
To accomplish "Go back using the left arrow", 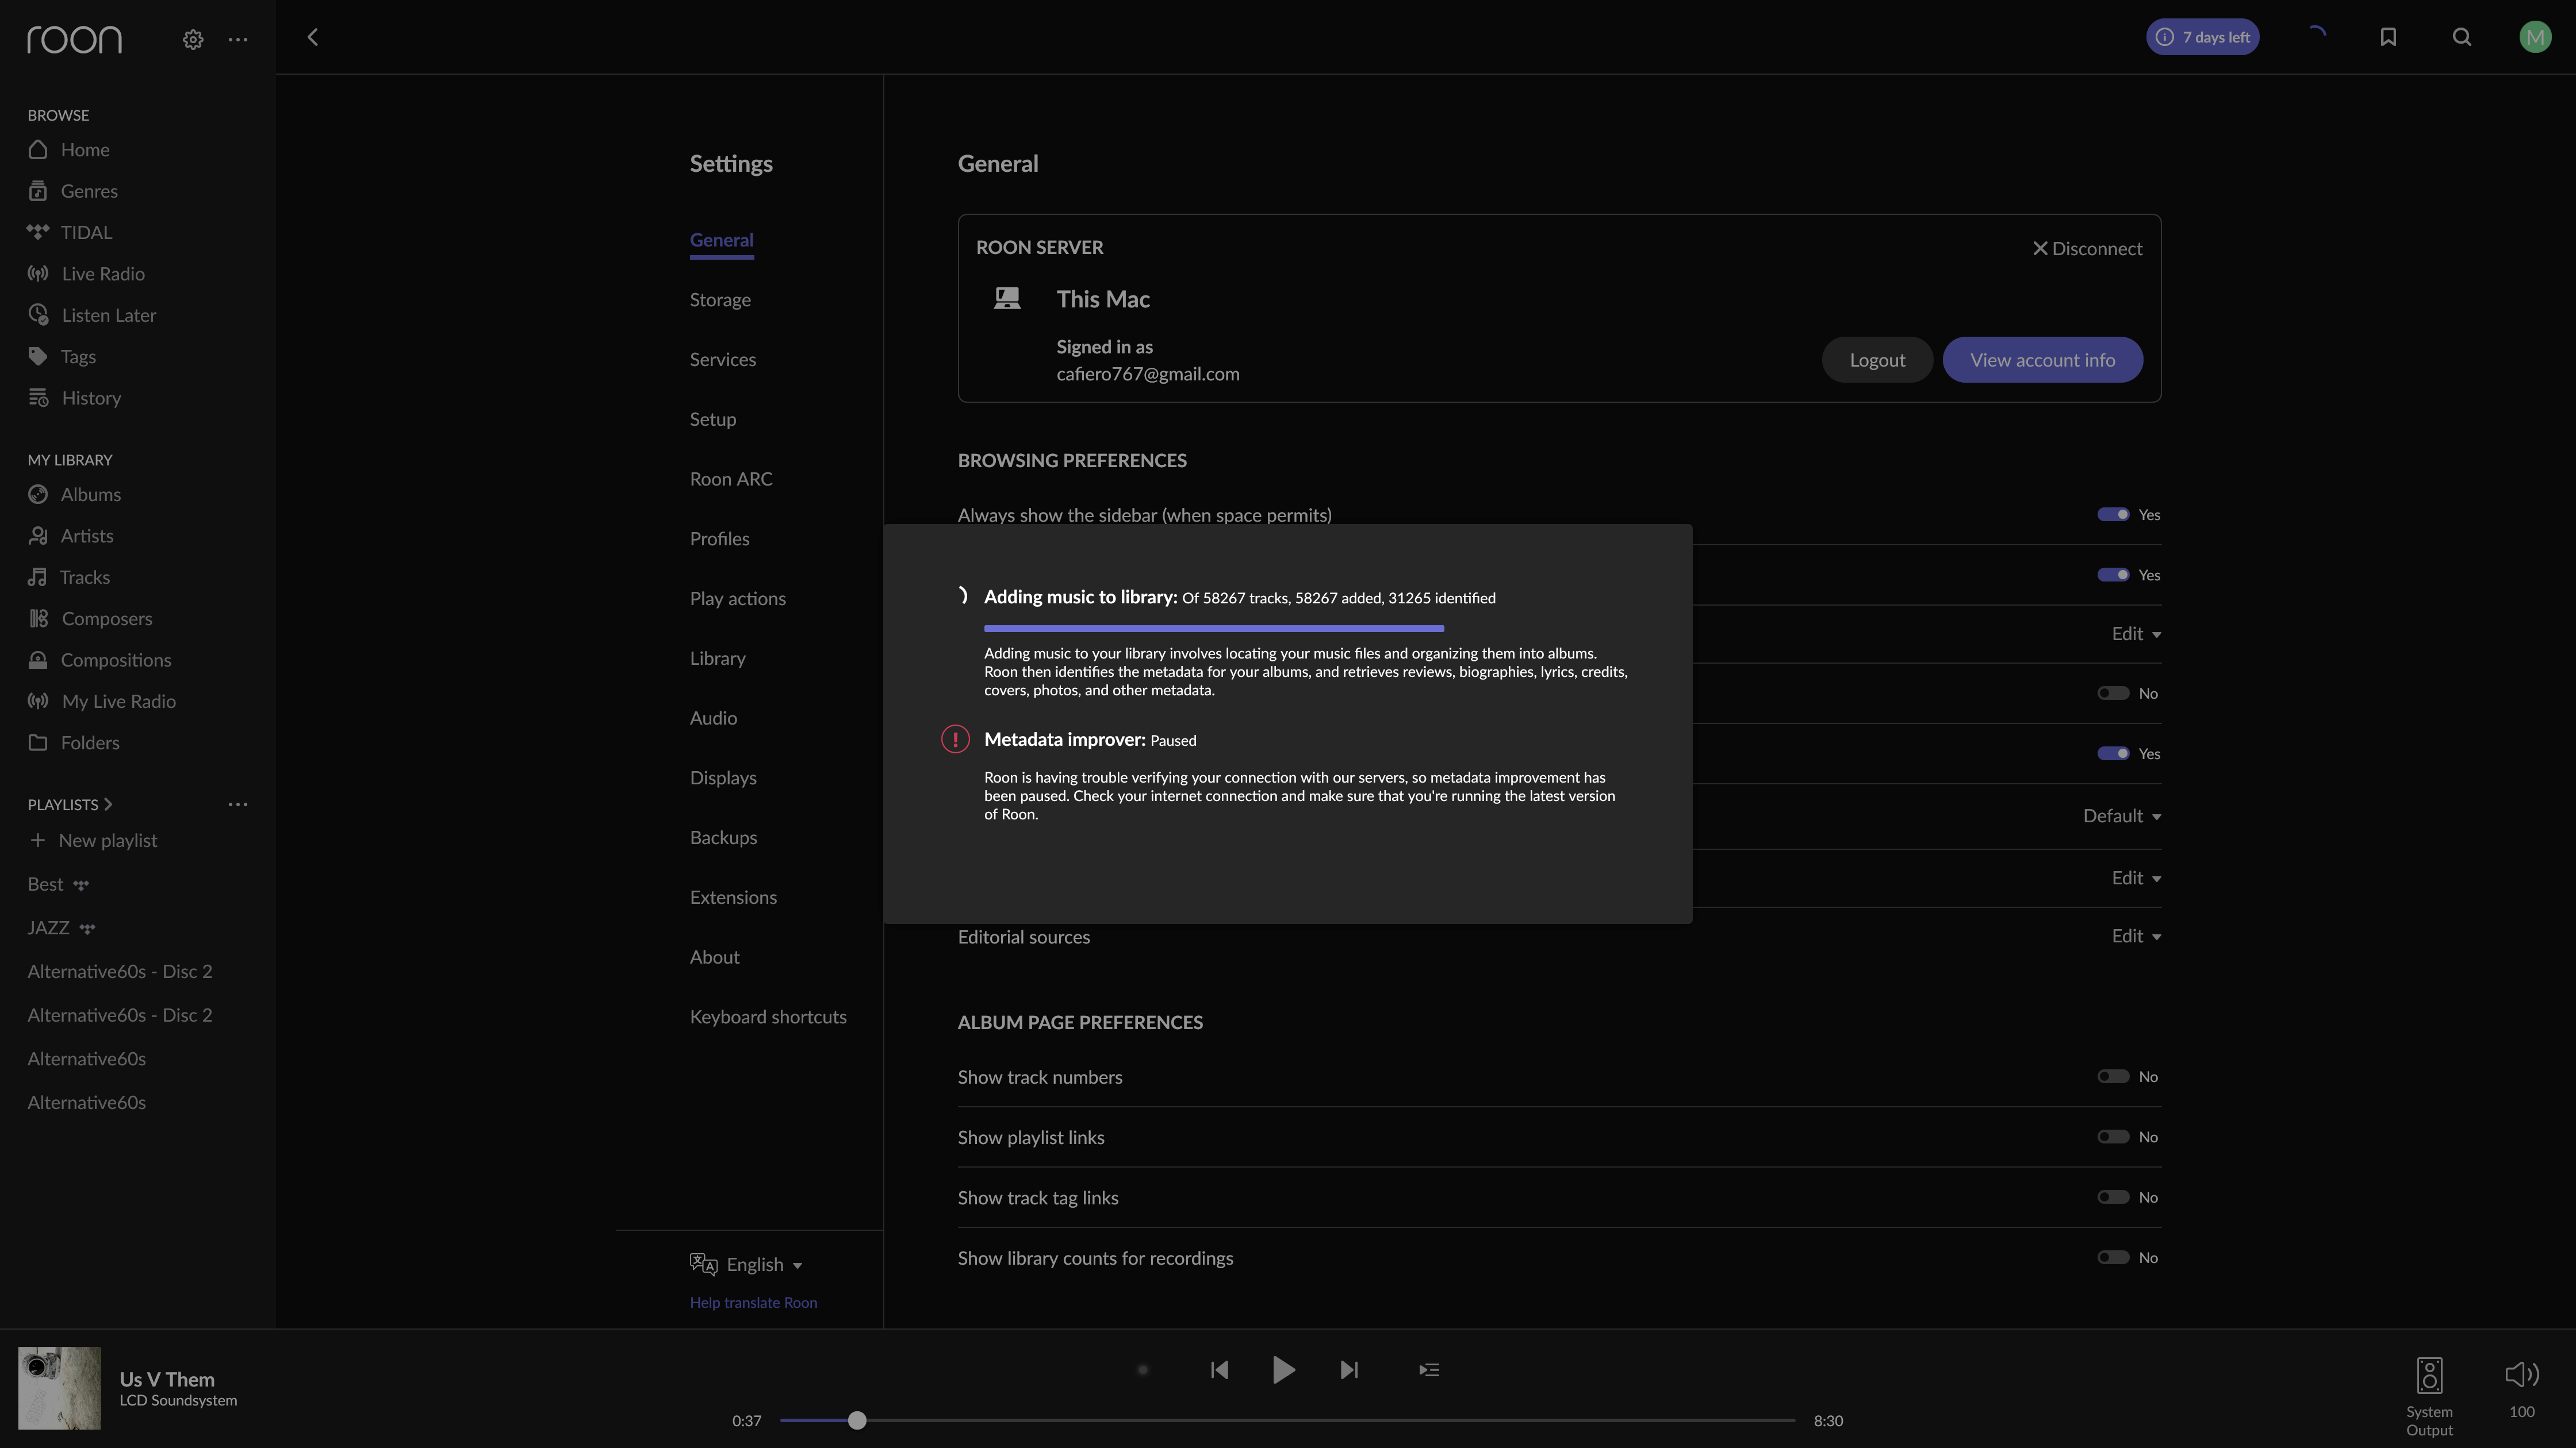I will coord(313,37).
